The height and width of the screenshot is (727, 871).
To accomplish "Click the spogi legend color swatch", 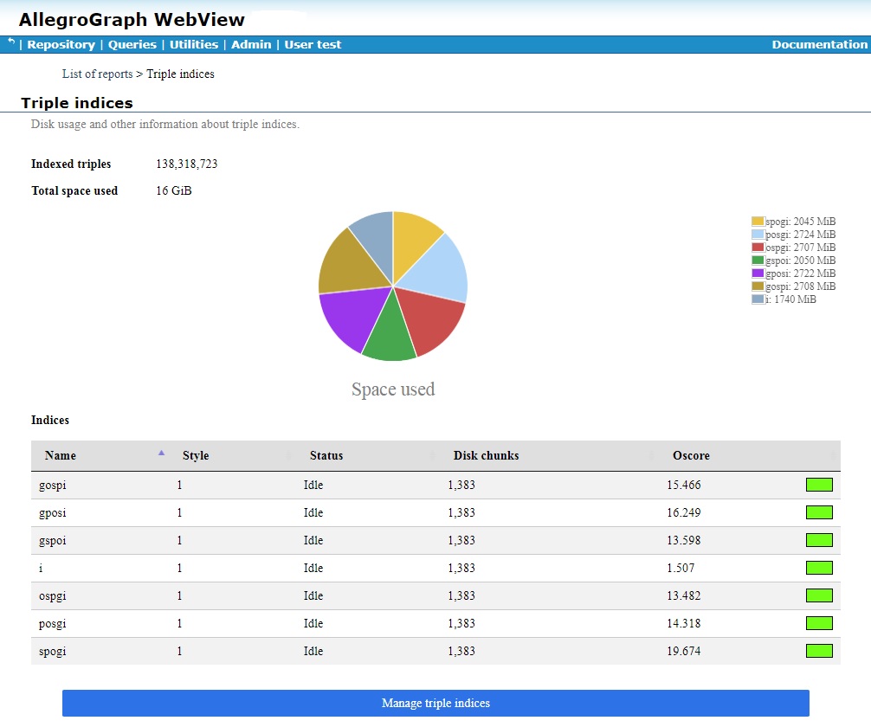I will (x=758, y=221).
